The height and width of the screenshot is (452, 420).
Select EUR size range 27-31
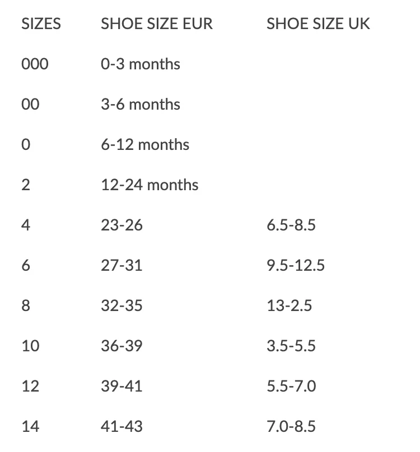[122, 265]
